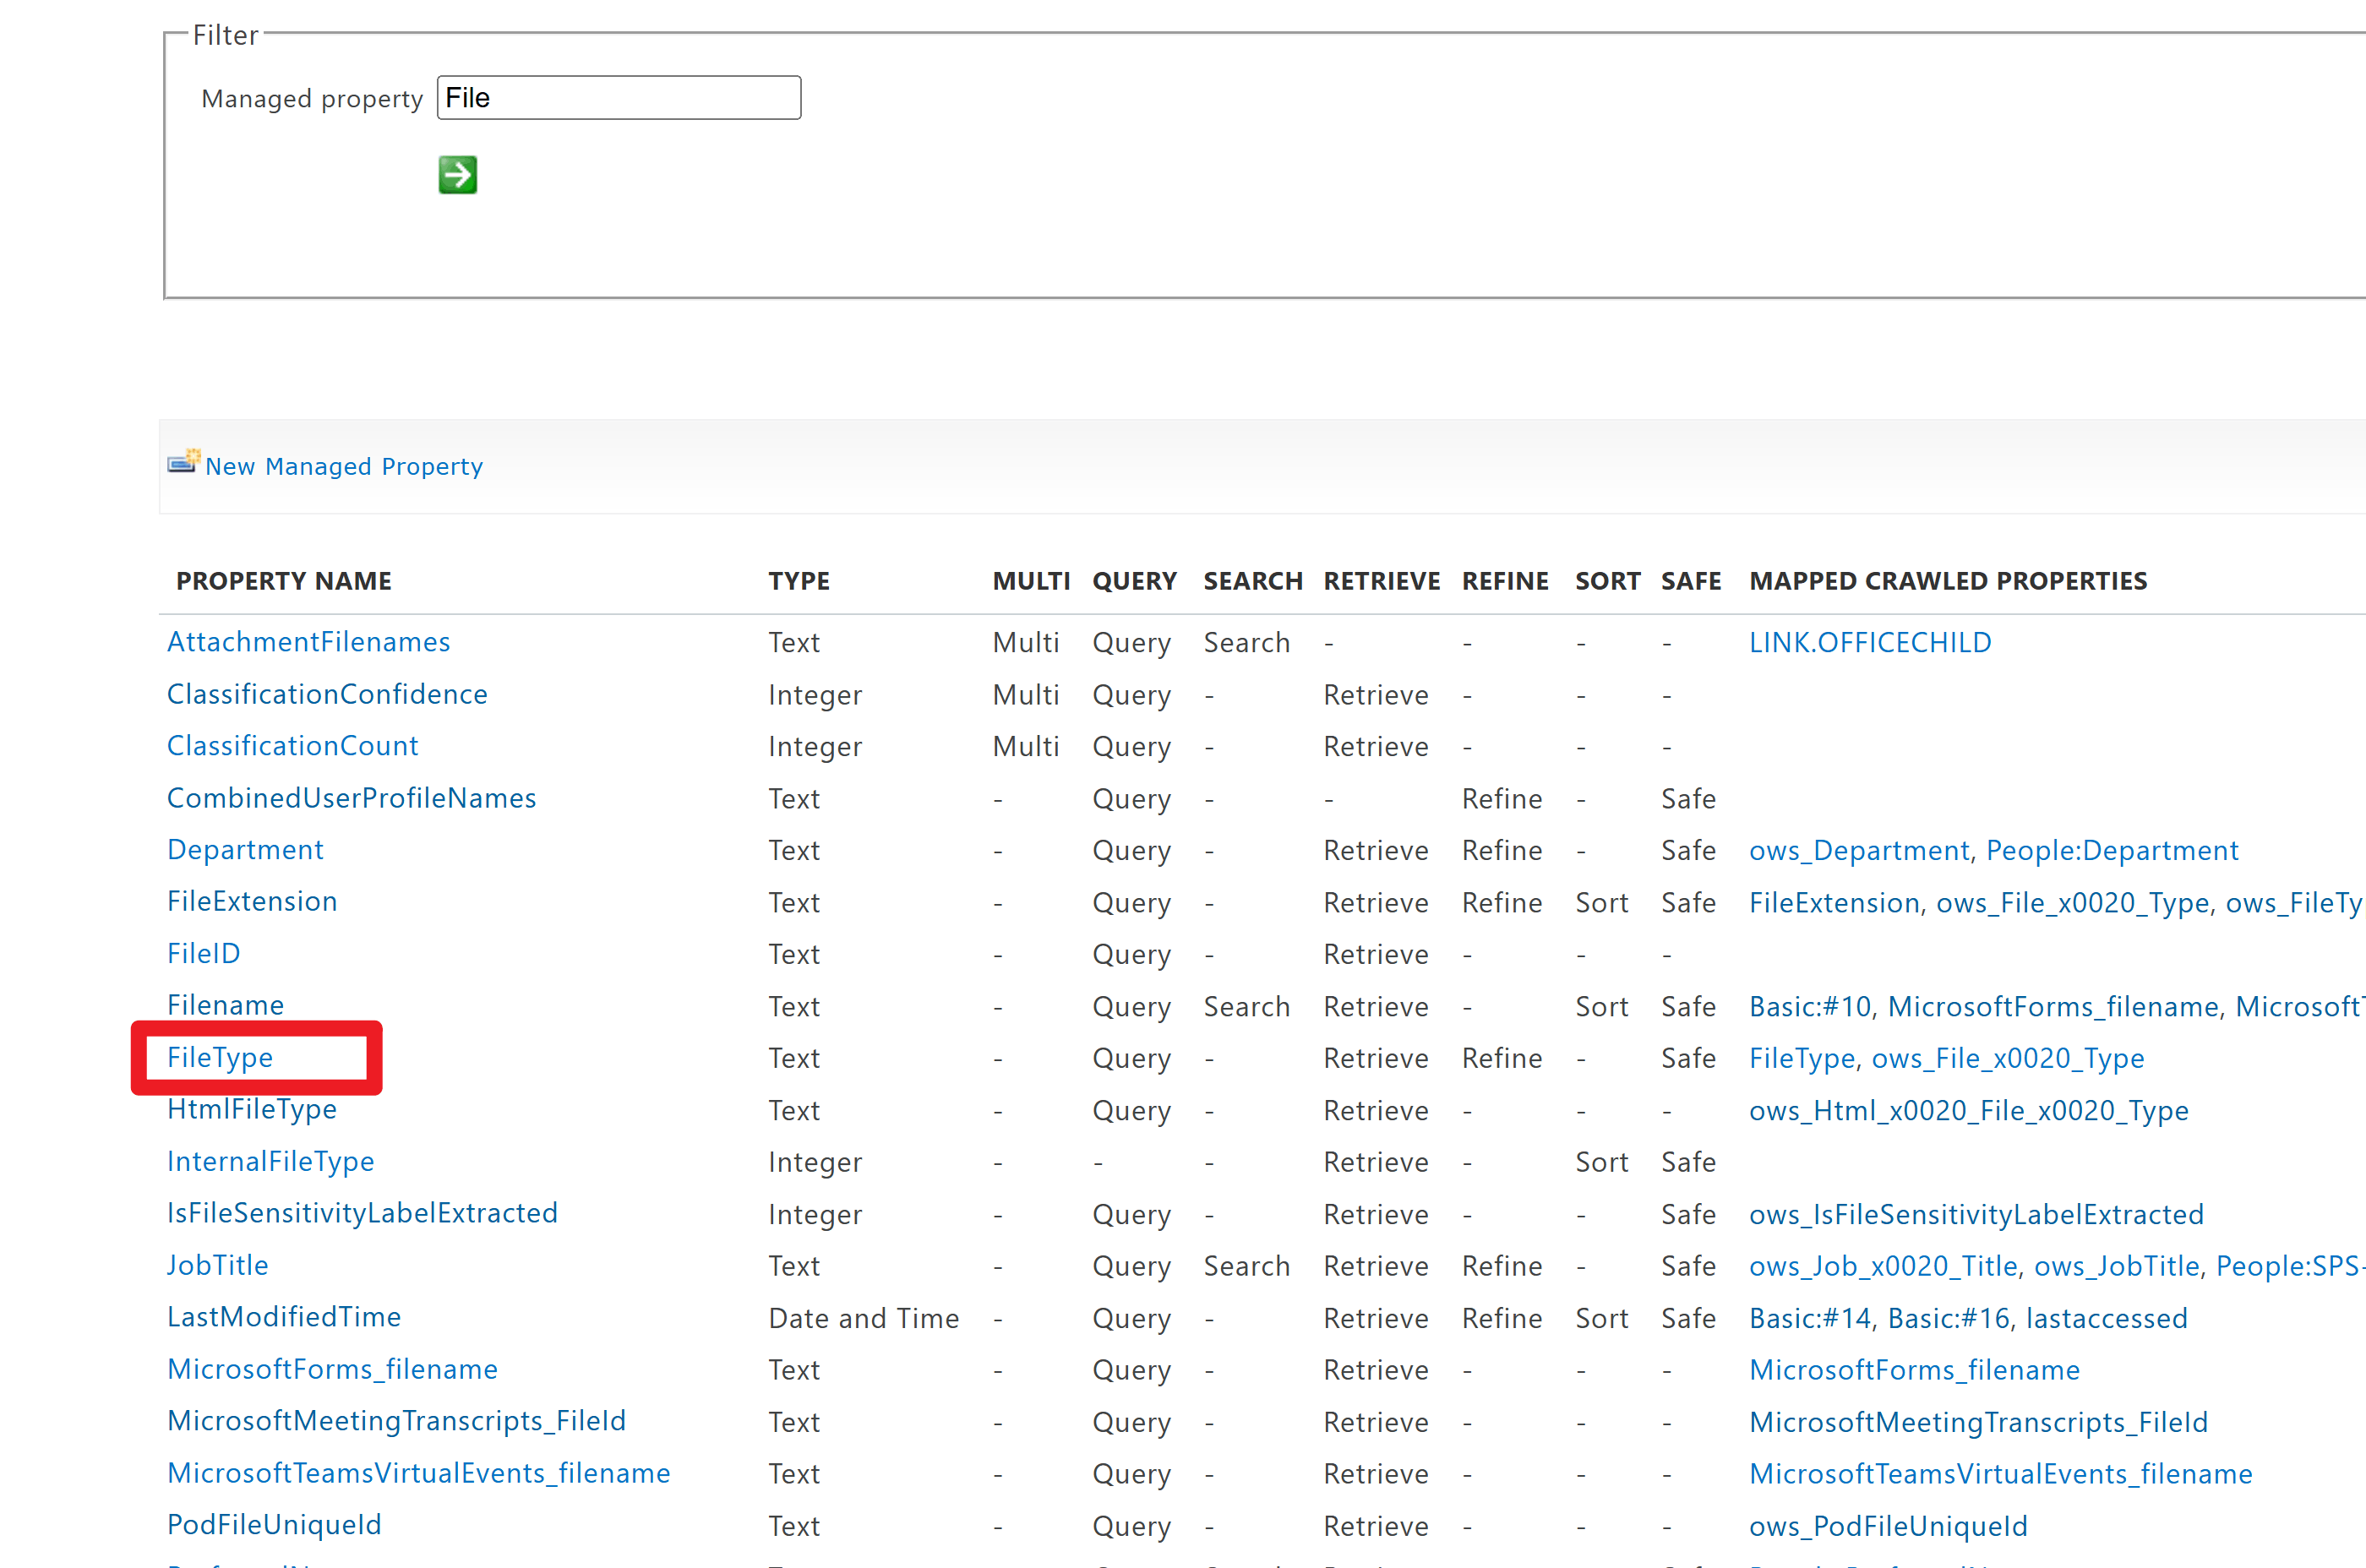This screenshot has height=1568, width=2366.
Task: Open IsFileSensitivityLabelExtracted property
Action: [362, 1213]
